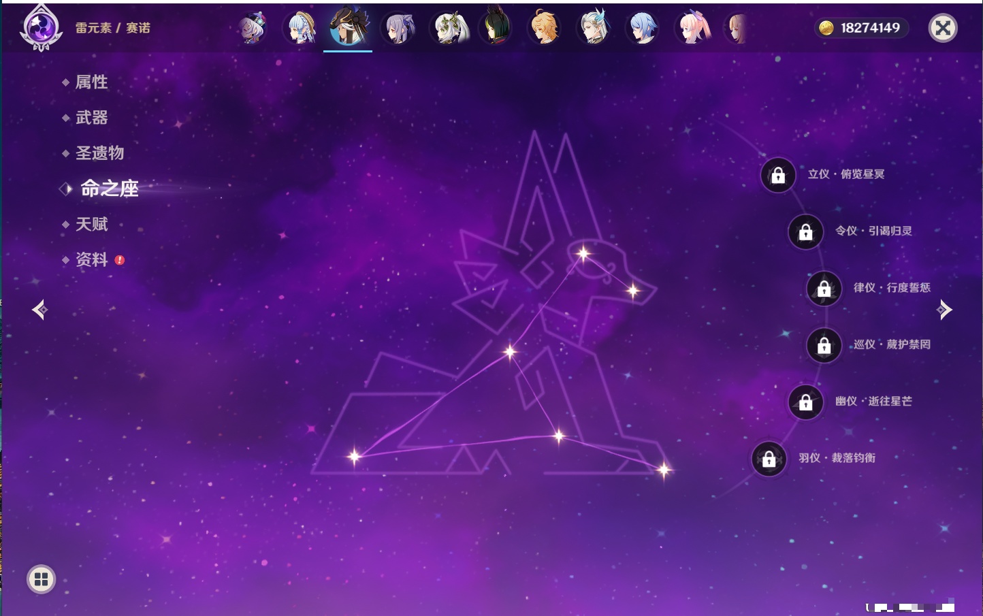Select the short blue-haired character portrait
Screen dimensions: 983x616
(x=643, y=29)
